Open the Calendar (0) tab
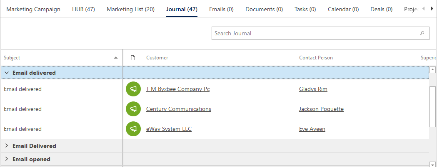 [343, 9]
